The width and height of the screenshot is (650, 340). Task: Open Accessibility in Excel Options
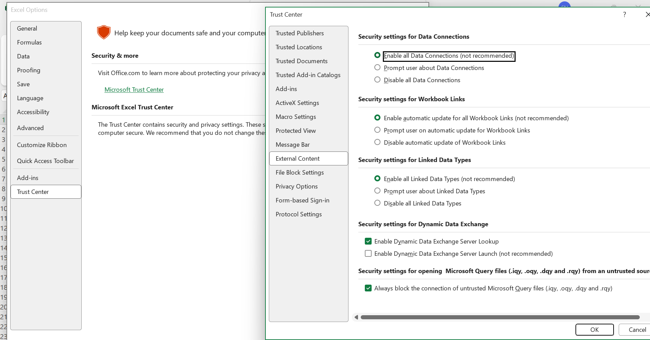pyautogui.click(x=46, y=112)
